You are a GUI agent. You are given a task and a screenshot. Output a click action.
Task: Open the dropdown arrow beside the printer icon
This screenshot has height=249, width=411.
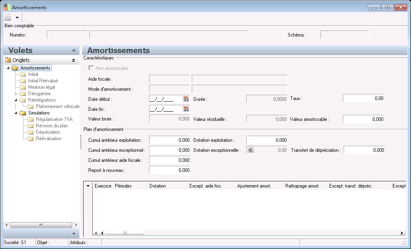tap(17, 18)
